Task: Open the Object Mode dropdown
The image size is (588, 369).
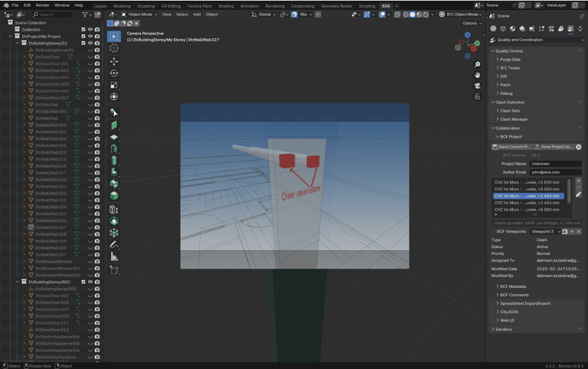Action: (x=139, y=14)
